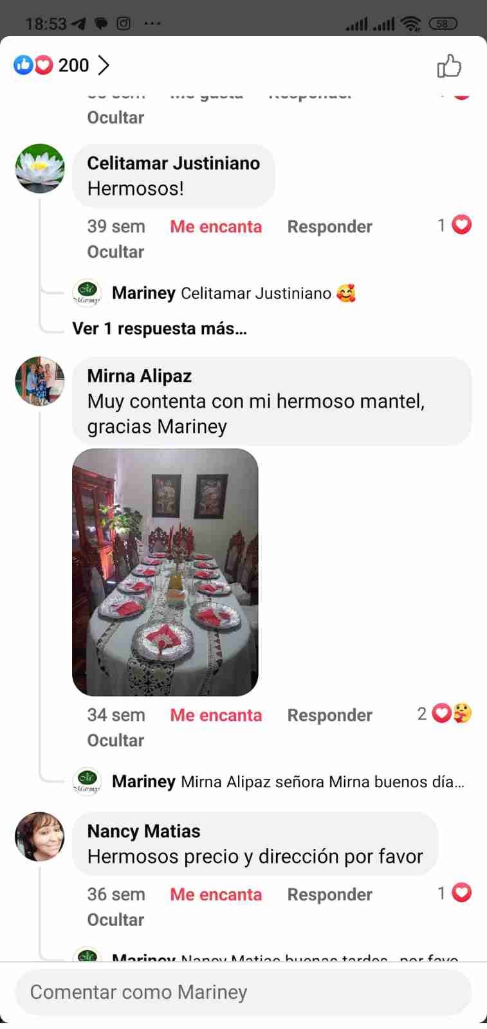This screenshot has height=1029, width=487.
Task: Open Mariney page avatar in Mirna reply
Action: pos(87,781)
